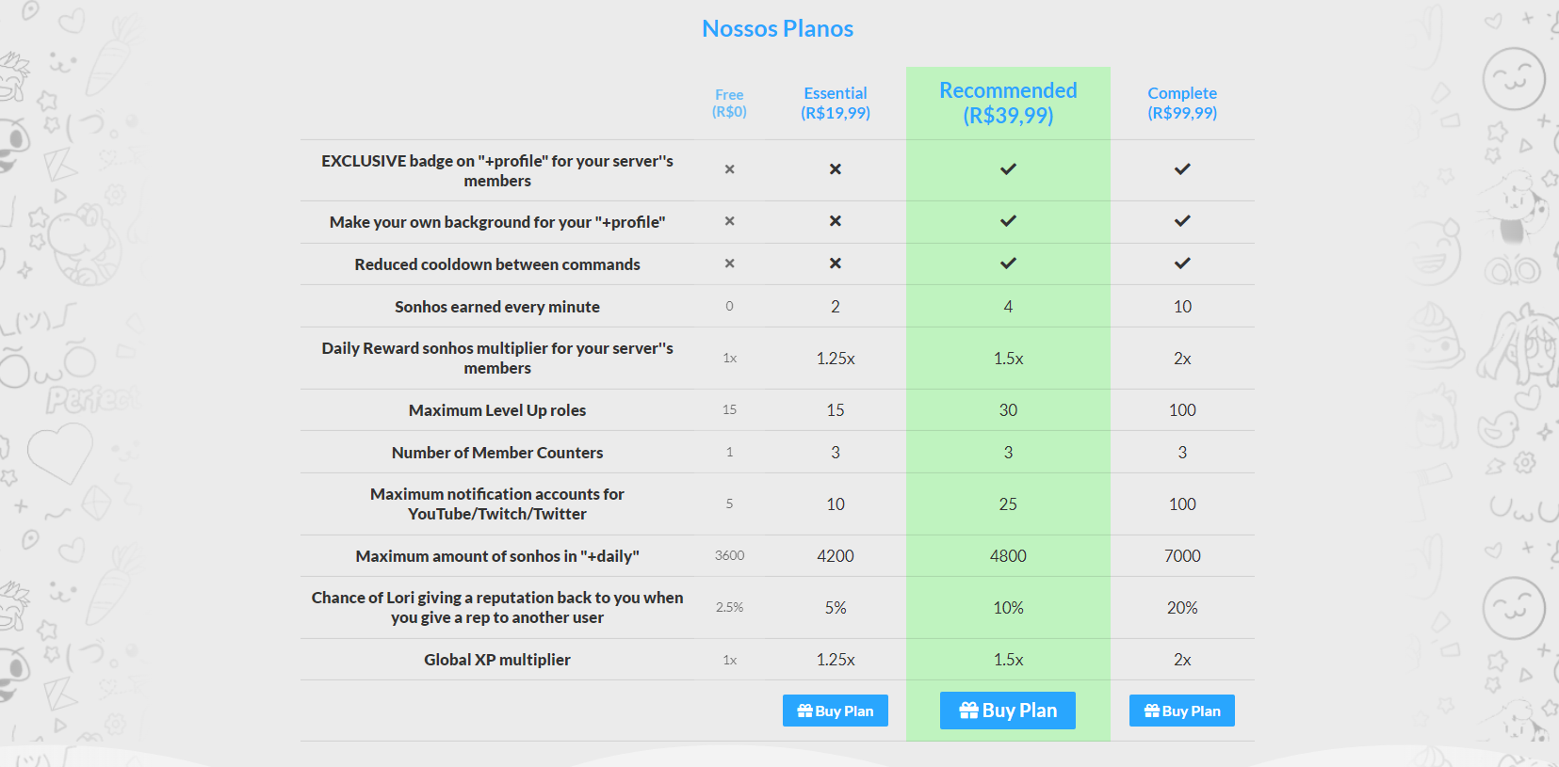The width and height of the screenshot is (1559, 767).
Task: Click the Global XP multiplier row label
Action: 497,660
